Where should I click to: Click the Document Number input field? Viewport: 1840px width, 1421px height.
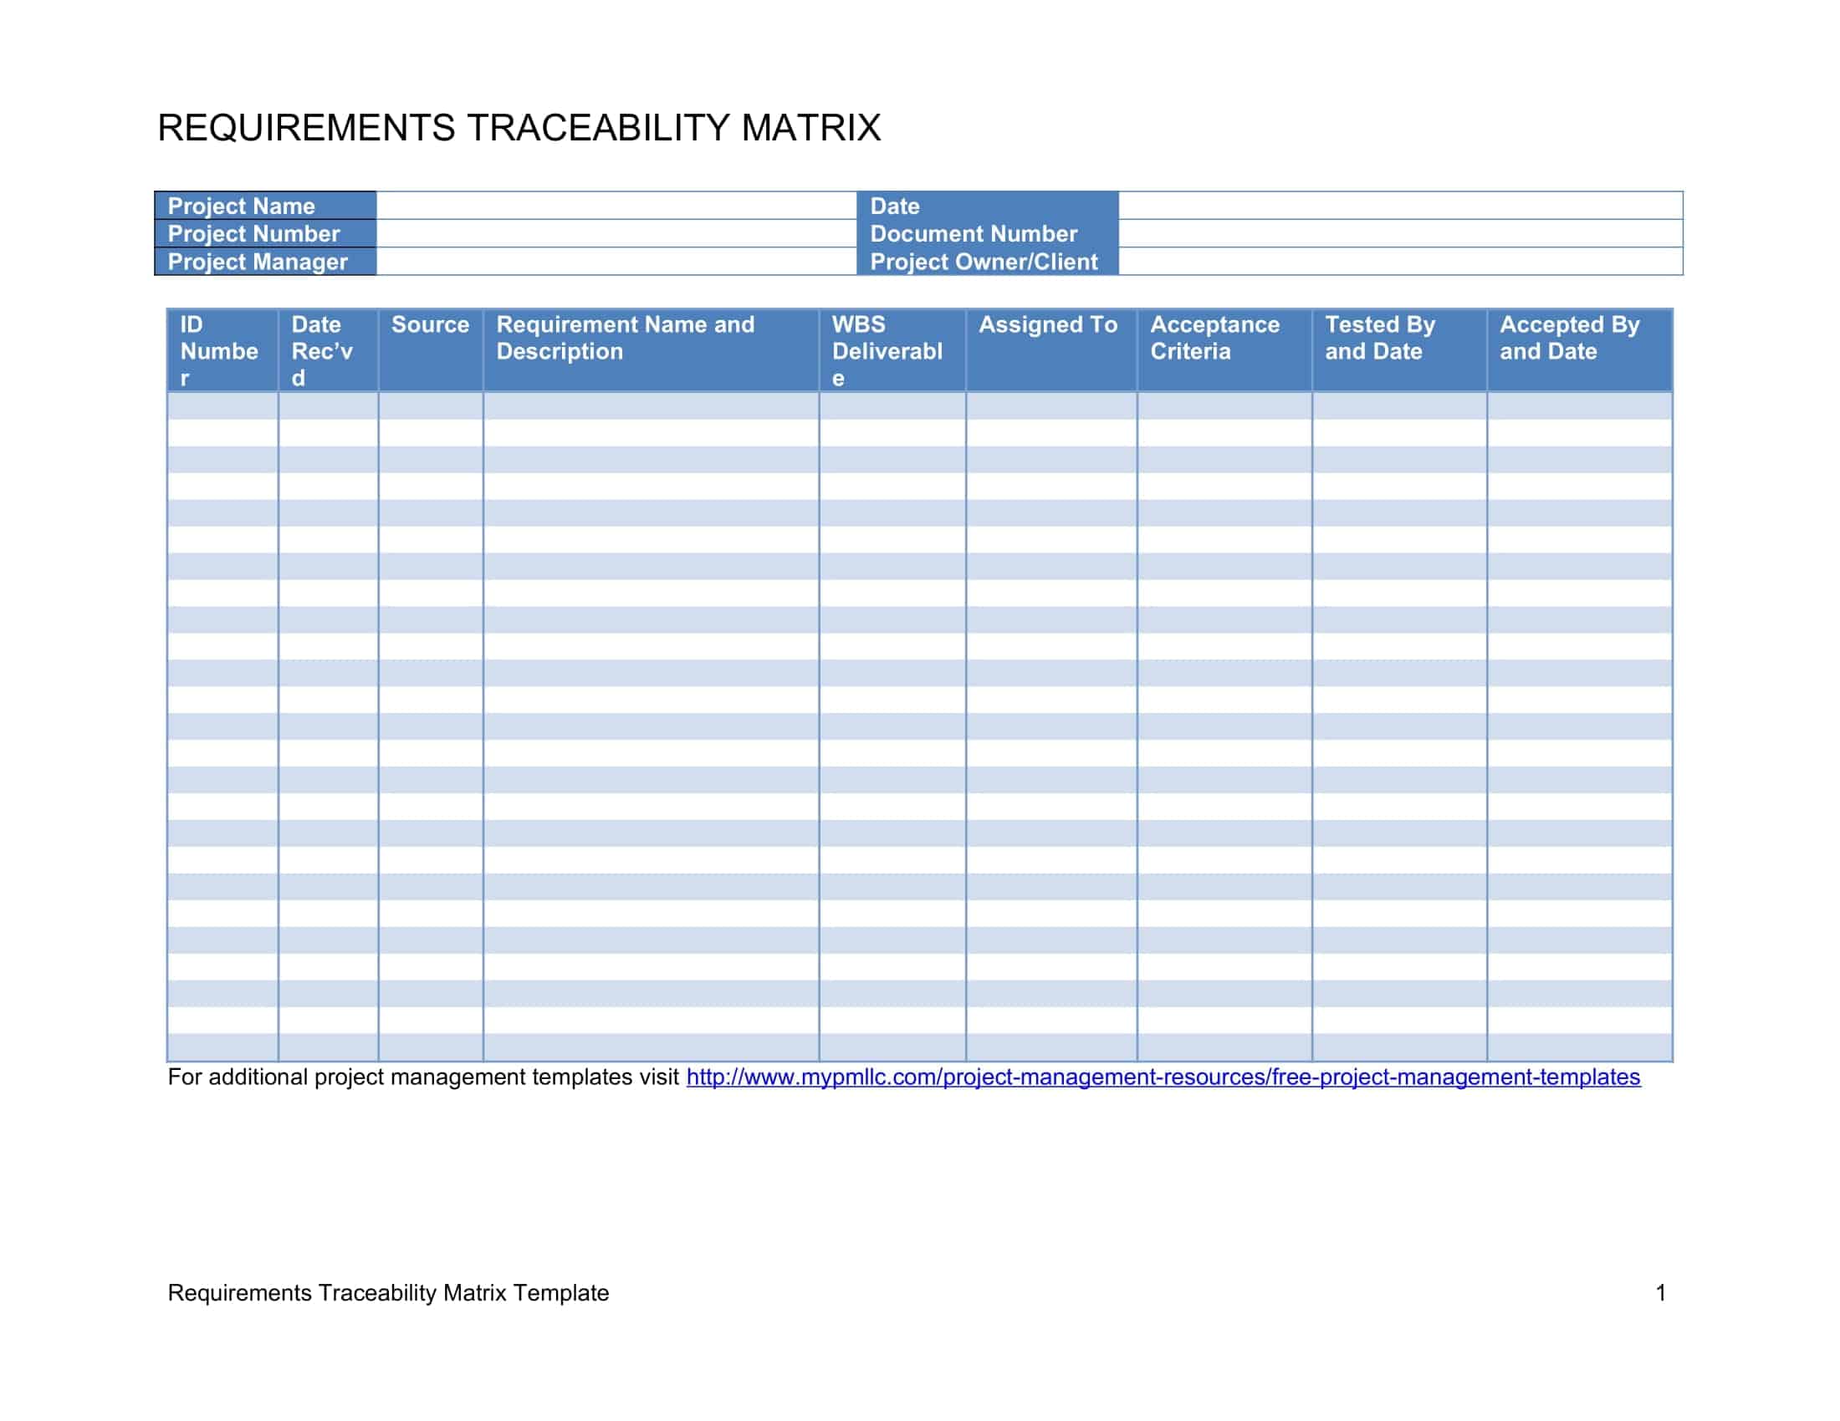coord(1400,233)
